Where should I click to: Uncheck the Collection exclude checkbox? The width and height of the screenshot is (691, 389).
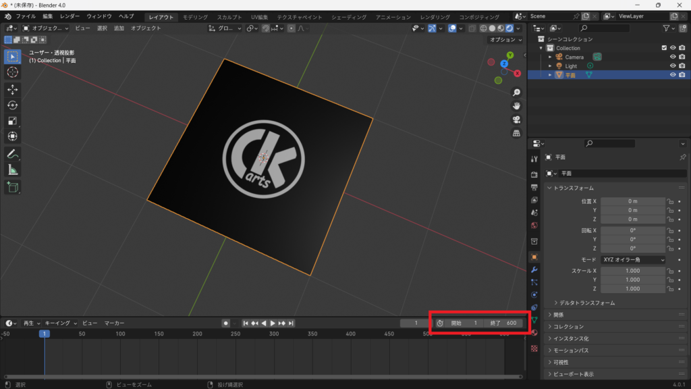tap(664, 48)
